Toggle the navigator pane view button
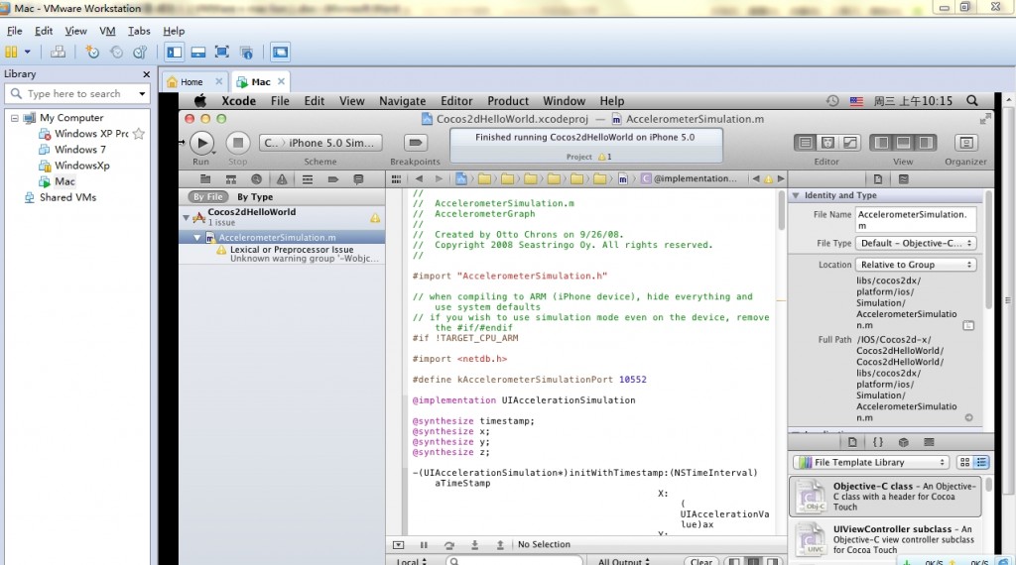The image size is (1016, 565). [x=881, y=143]
